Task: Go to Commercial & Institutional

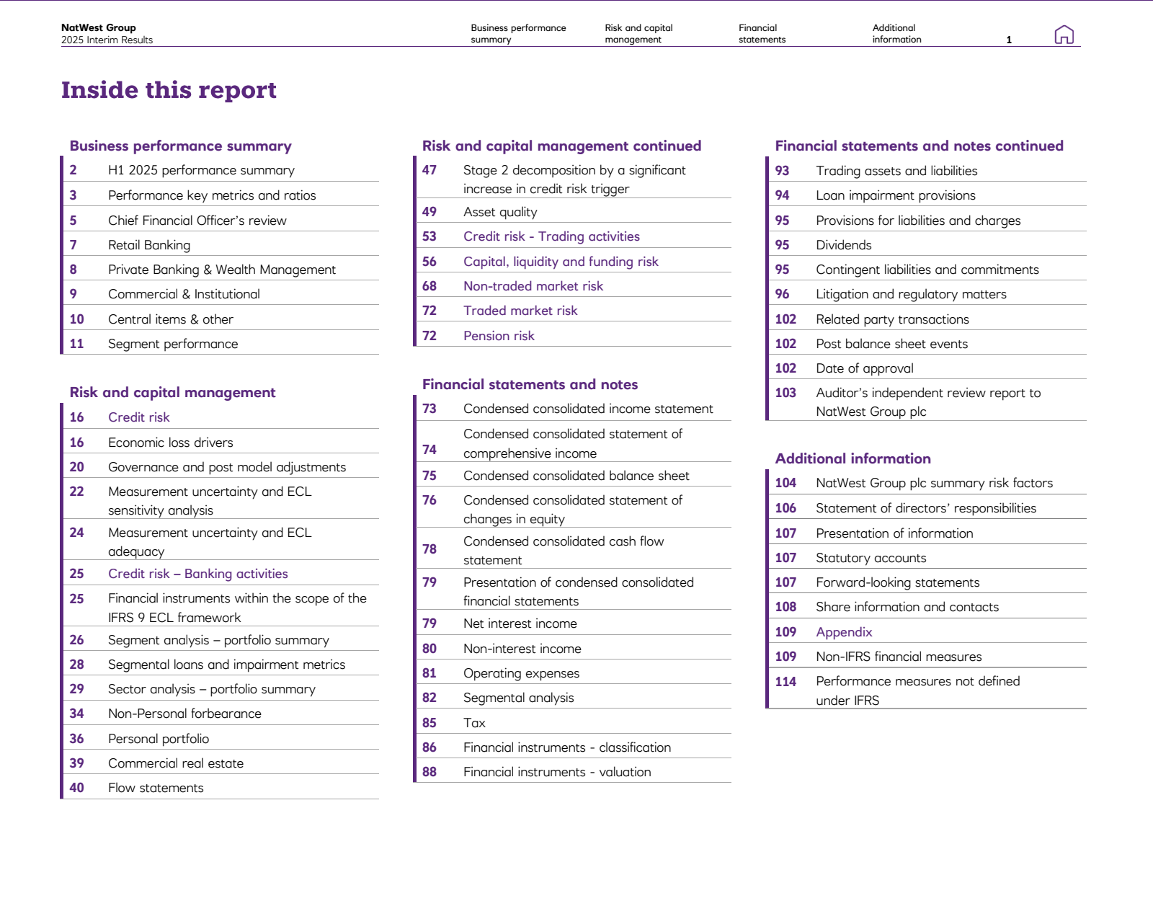Action: [x=184, y=294]
